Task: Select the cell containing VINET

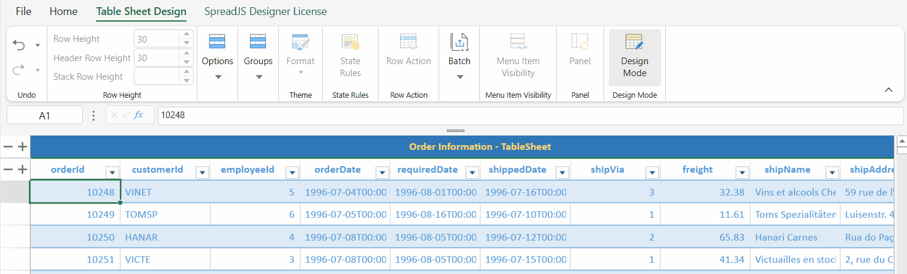Action: [x=166, y=192]
